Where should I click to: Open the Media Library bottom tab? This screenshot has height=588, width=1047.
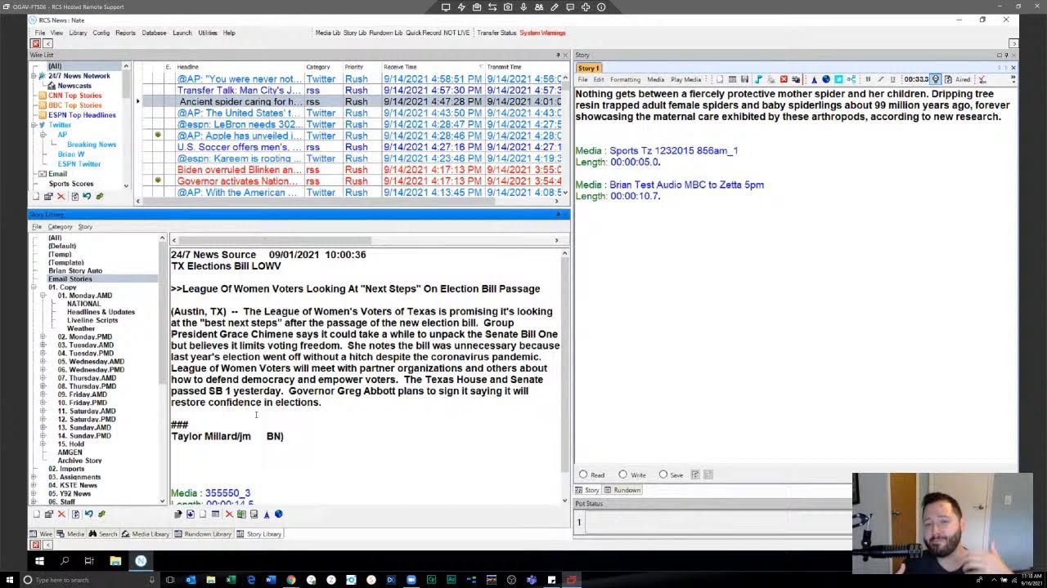pyautogui.click(x=146, y=534)
